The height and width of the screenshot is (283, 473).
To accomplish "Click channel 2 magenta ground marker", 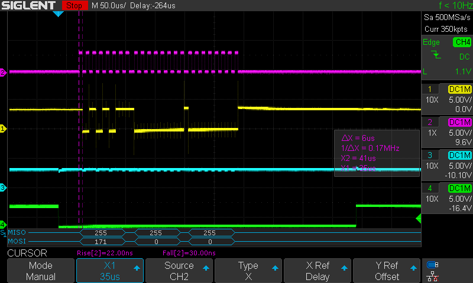I will tap(3, 73).
